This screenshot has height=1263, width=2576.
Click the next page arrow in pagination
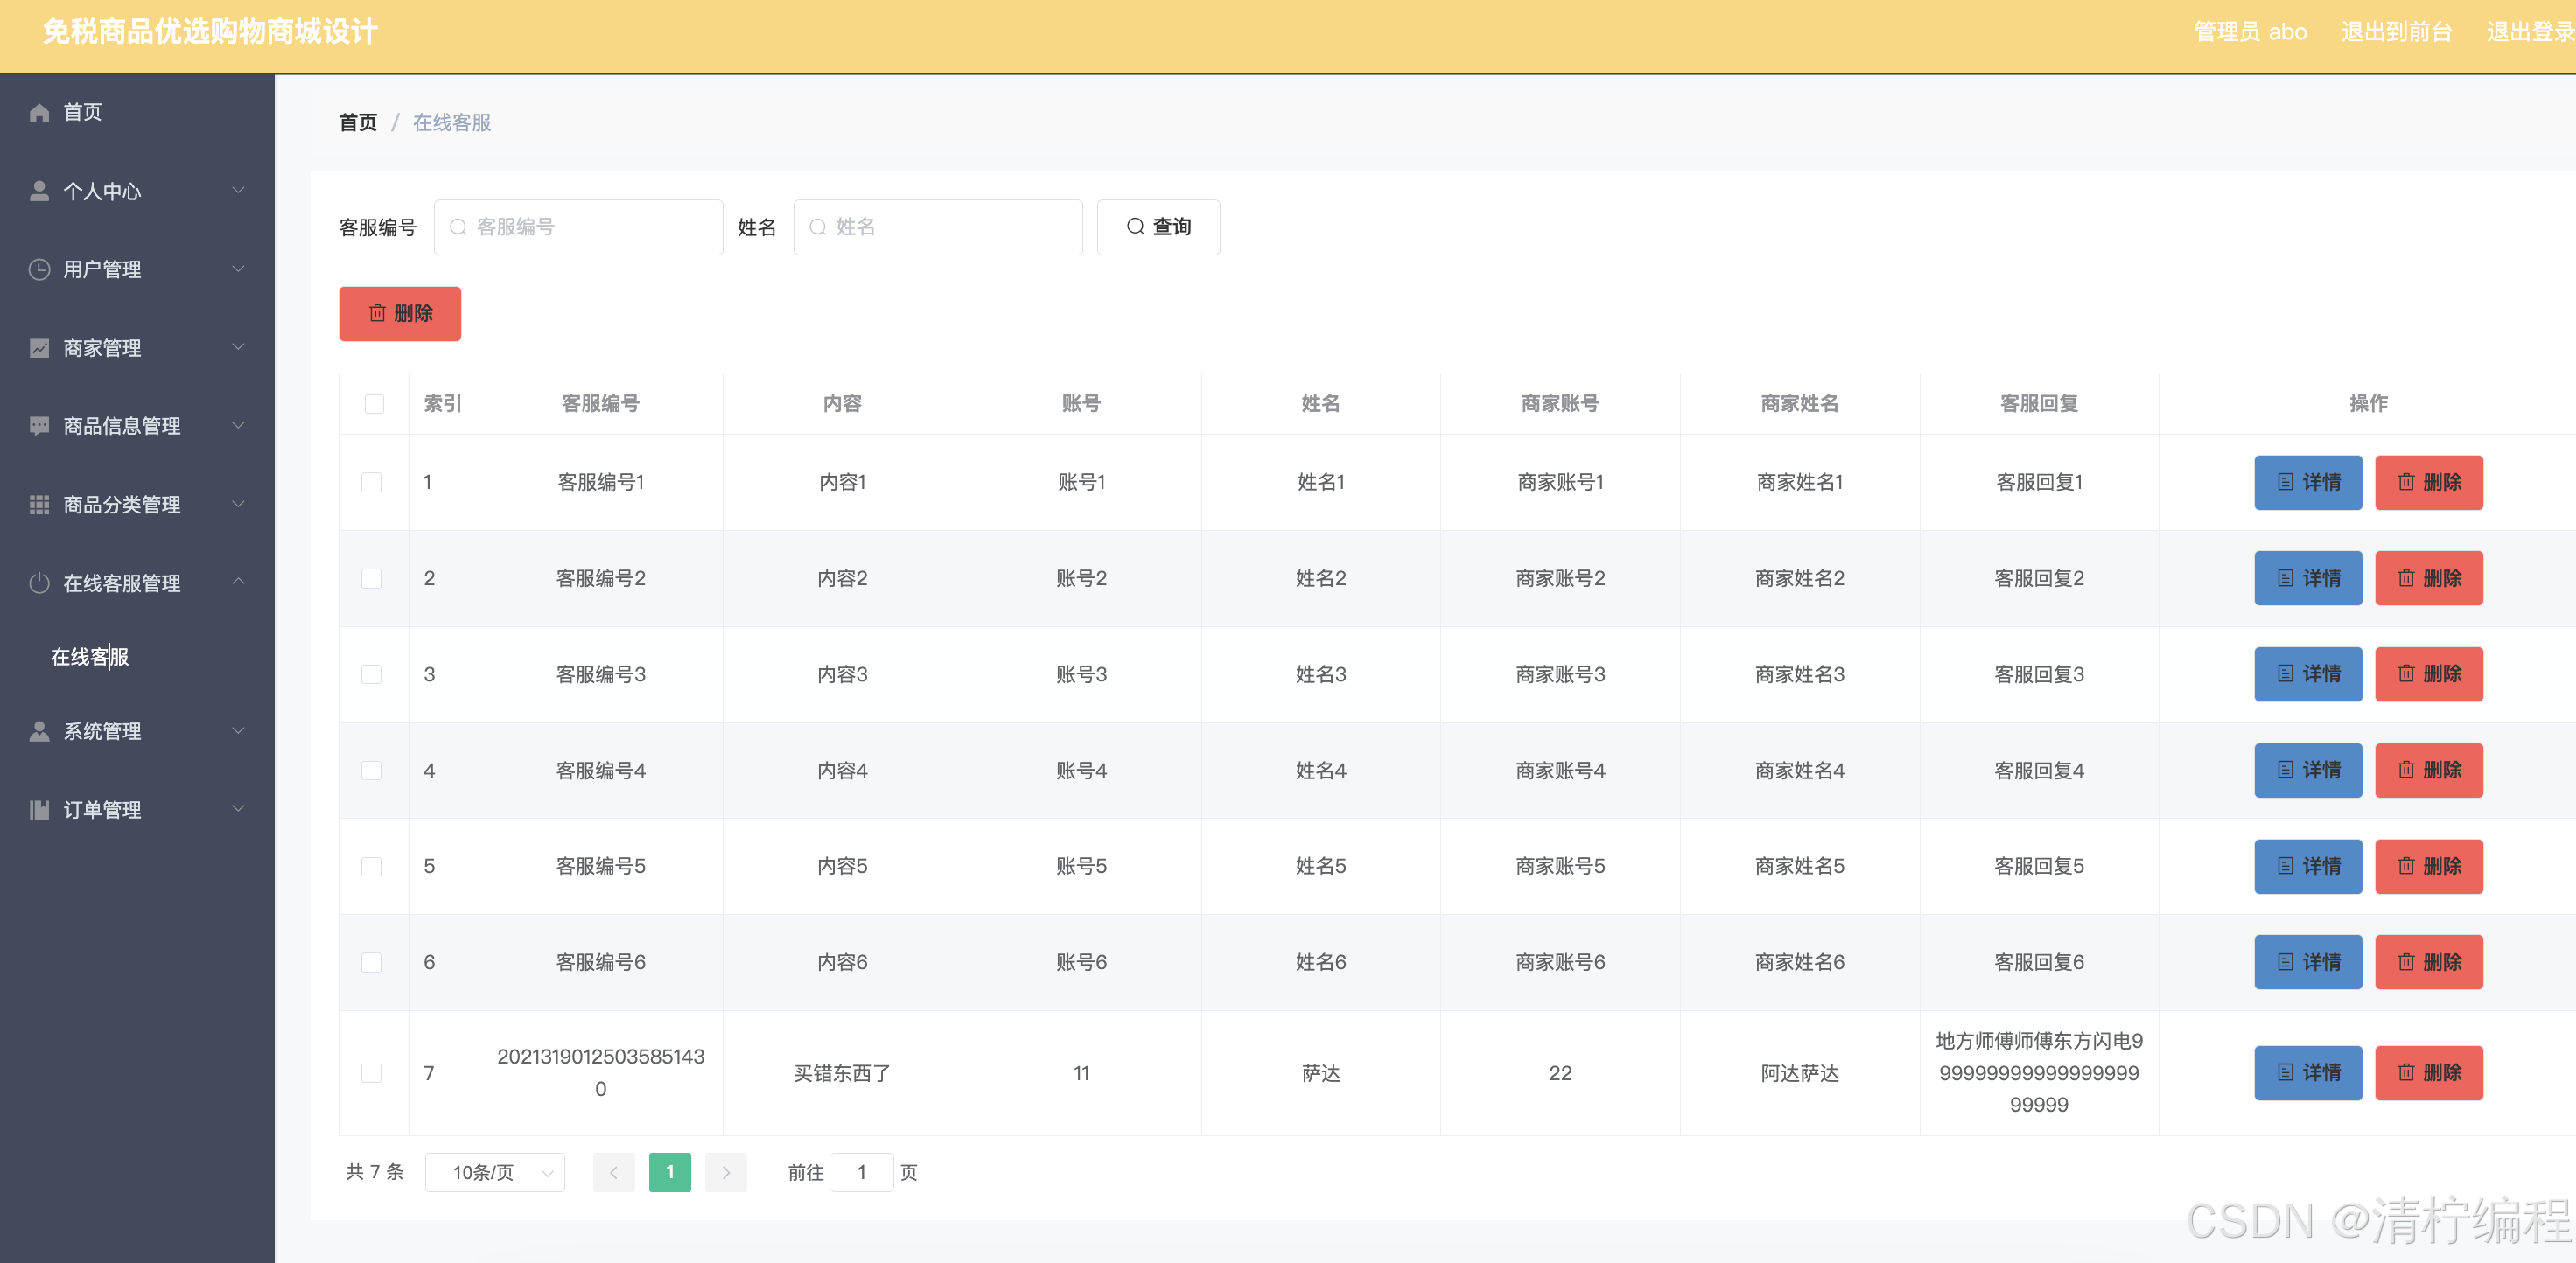tap(726, 1172)
